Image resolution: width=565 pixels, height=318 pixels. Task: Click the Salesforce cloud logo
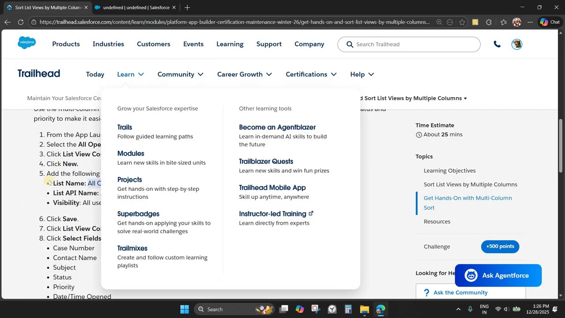[x=27, y=43]
